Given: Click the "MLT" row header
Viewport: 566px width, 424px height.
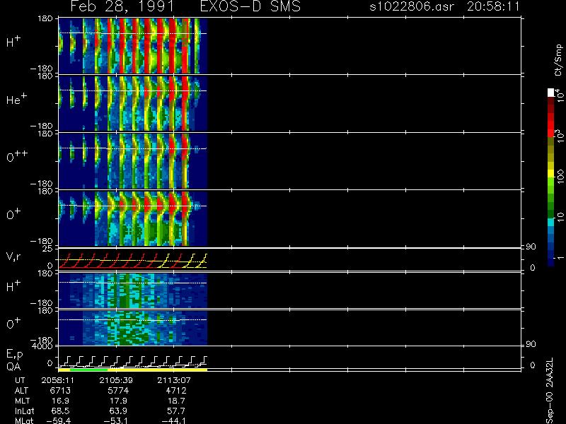Looking at the screenshot, I should click(x=22, y=401).
